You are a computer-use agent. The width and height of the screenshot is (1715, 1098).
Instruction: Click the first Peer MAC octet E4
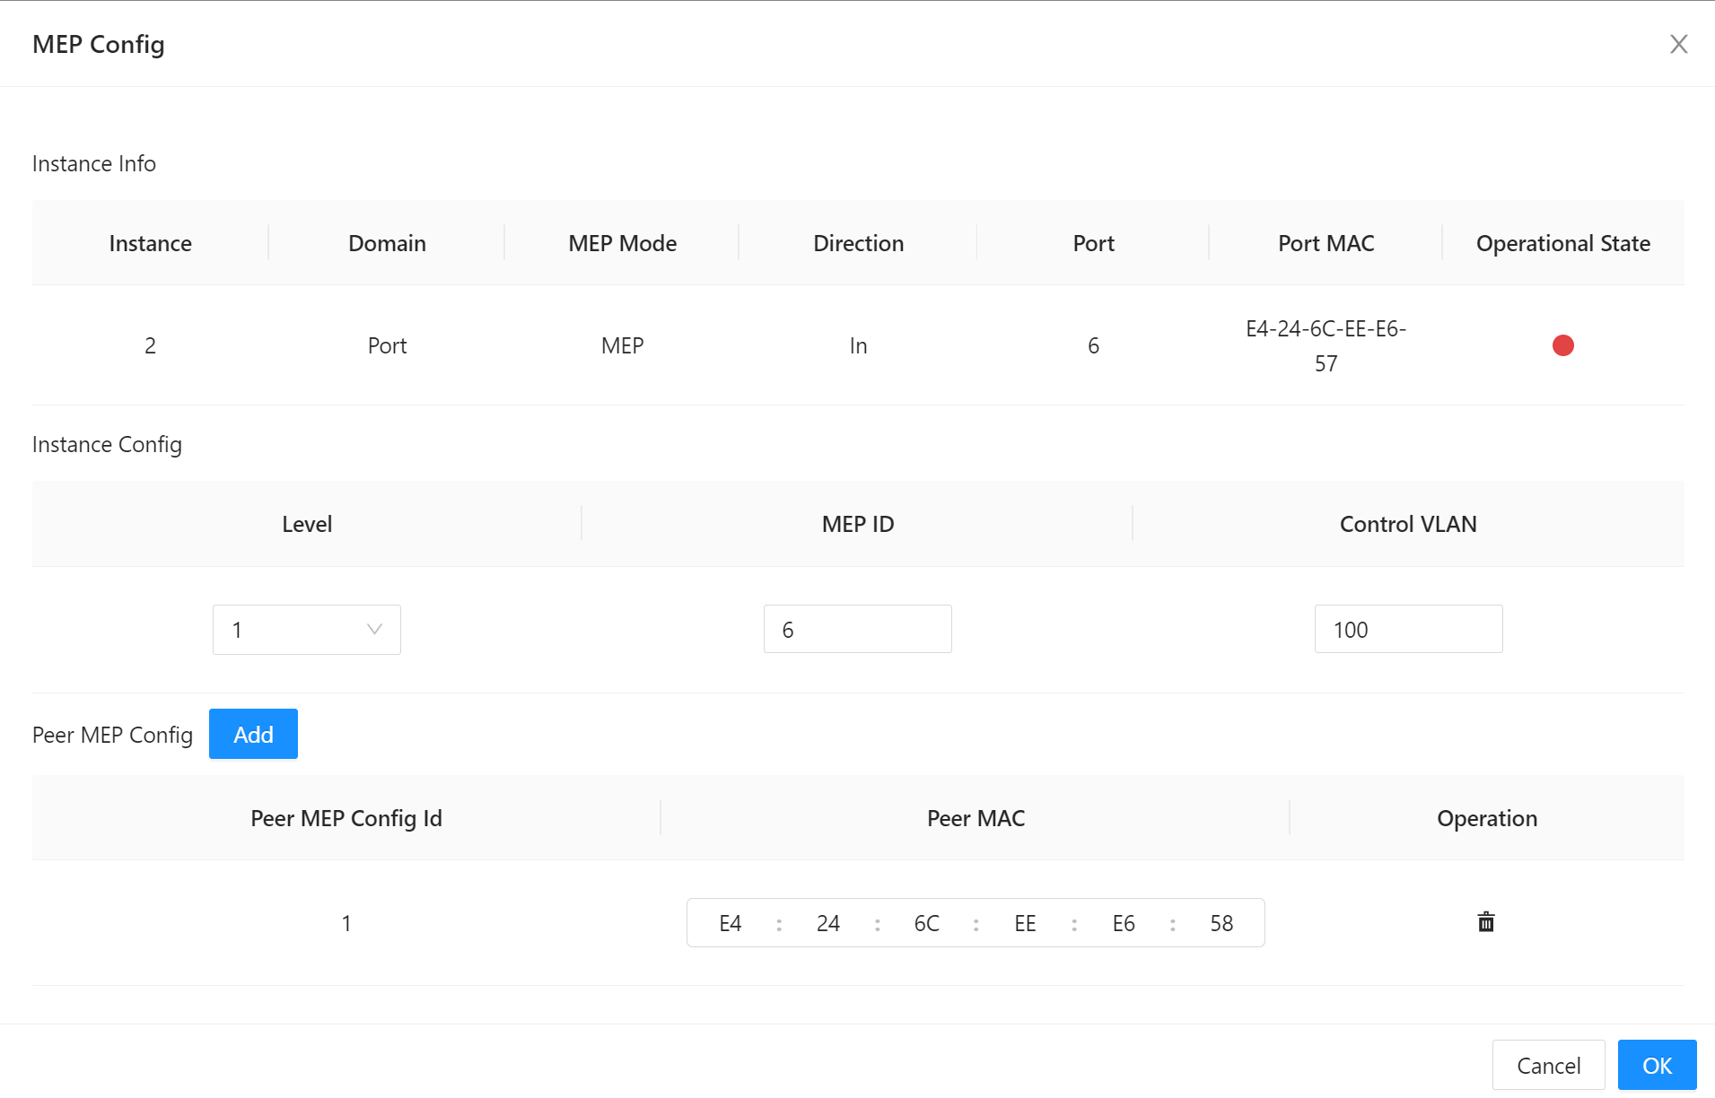coord(730,922)
